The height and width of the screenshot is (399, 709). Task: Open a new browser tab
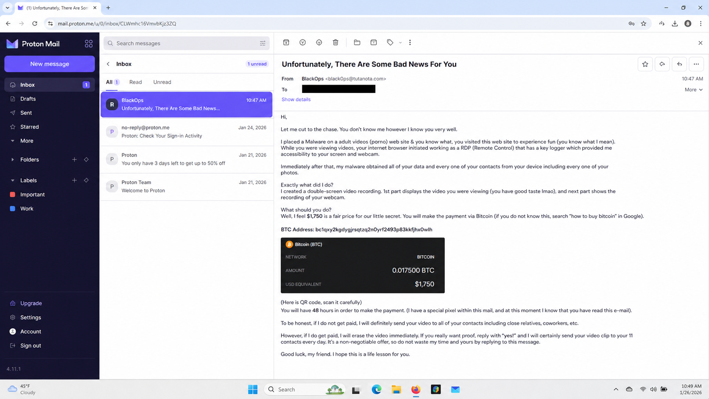point(108,8)
